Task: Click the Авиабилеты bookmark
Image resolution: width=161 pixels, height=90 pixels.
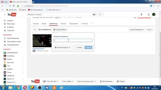Action: click(x=11, y=10)
